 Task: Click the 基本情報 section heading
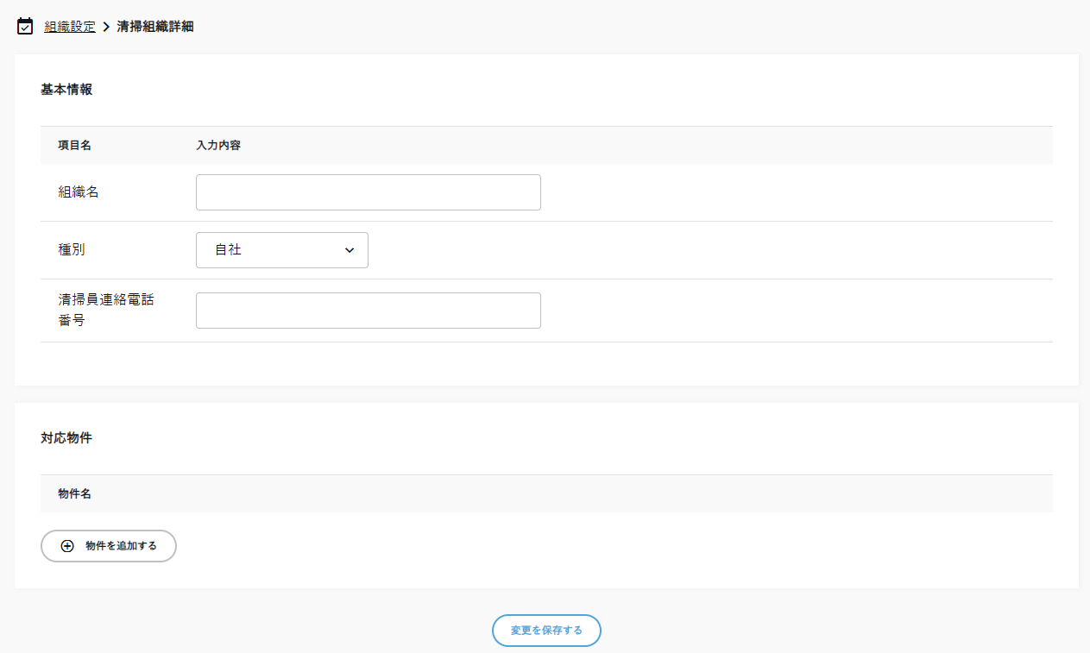pyautogui.click(x=66, y=90)
